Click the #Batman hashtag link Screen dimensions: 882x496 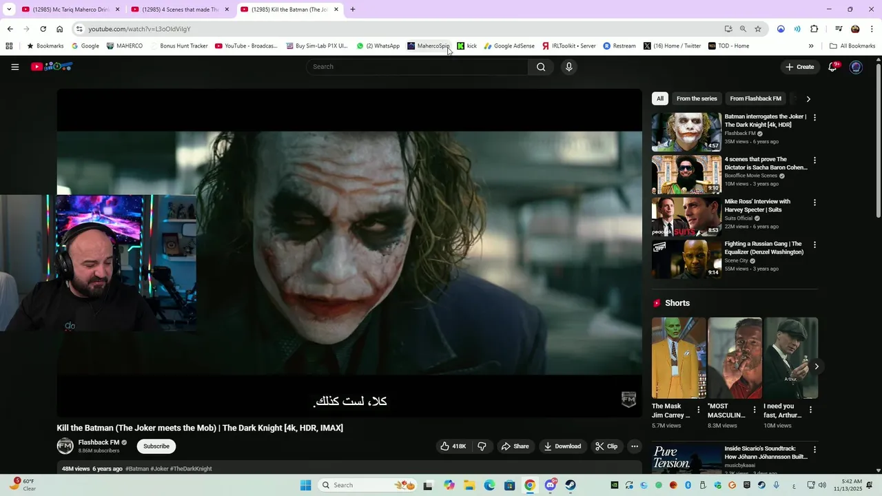(x=136, y=468)
